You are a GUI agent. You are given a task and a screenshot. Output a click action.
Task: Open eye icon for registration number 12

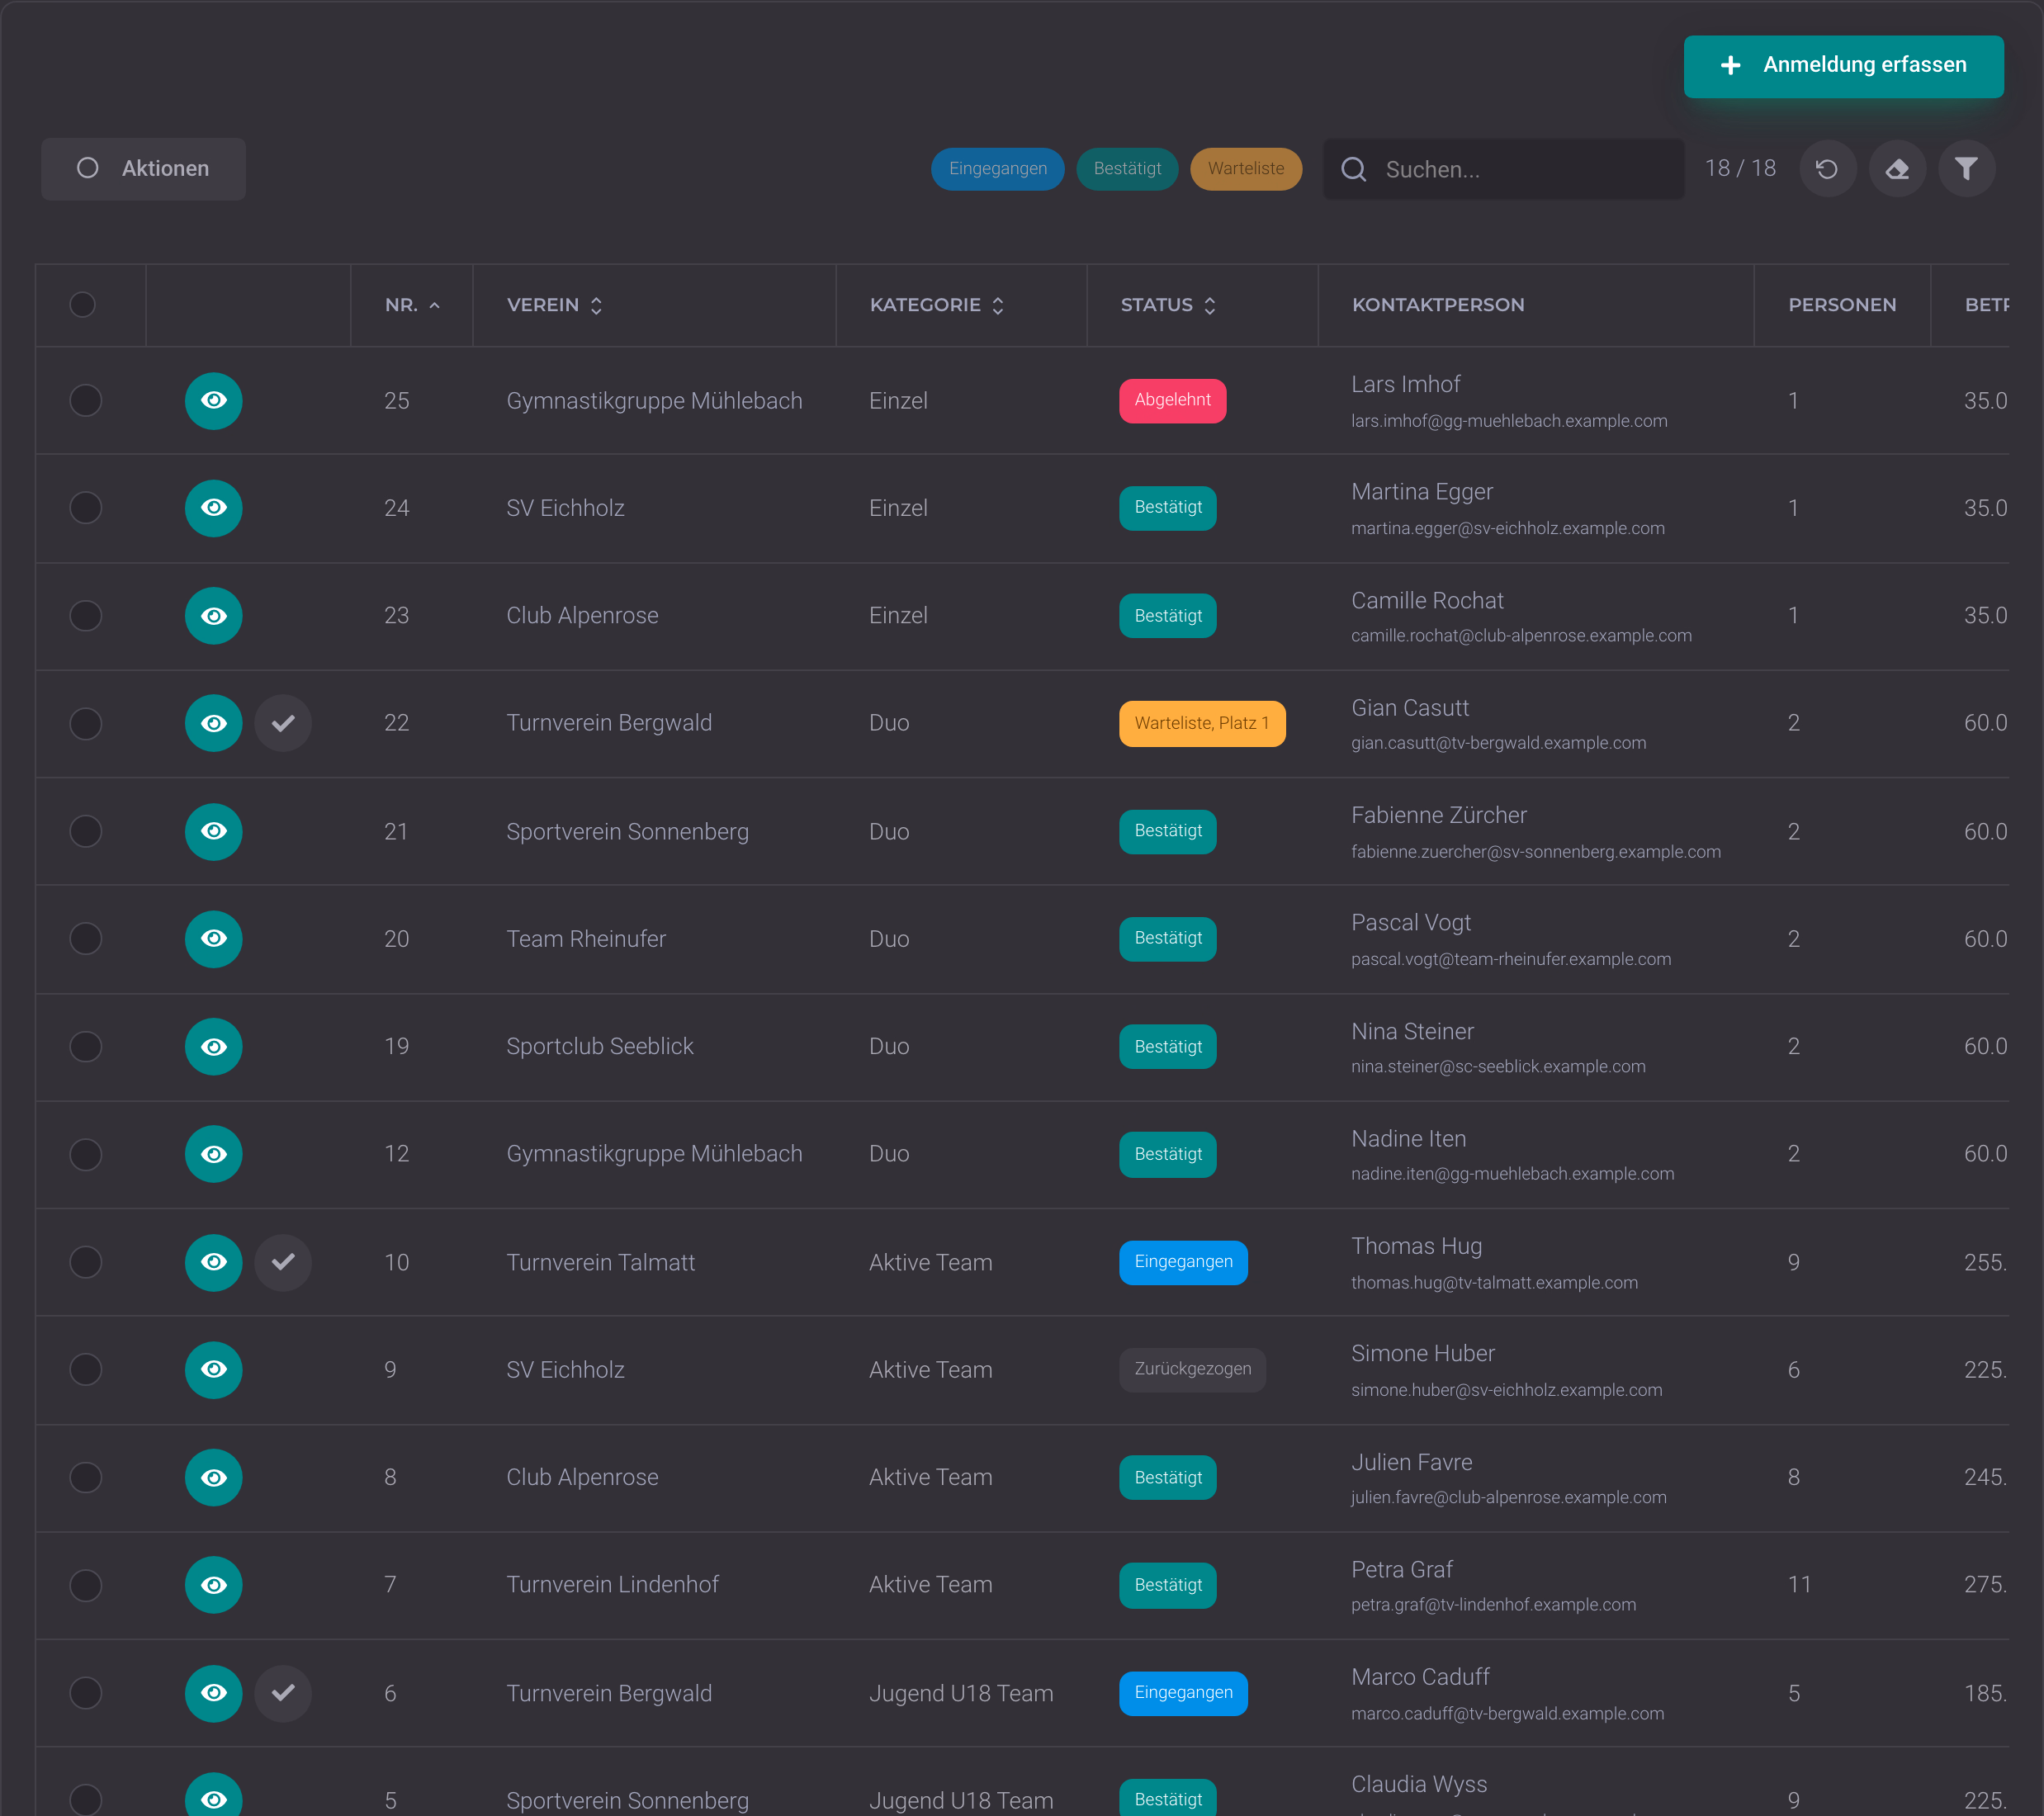click(x=214, y=1154)
